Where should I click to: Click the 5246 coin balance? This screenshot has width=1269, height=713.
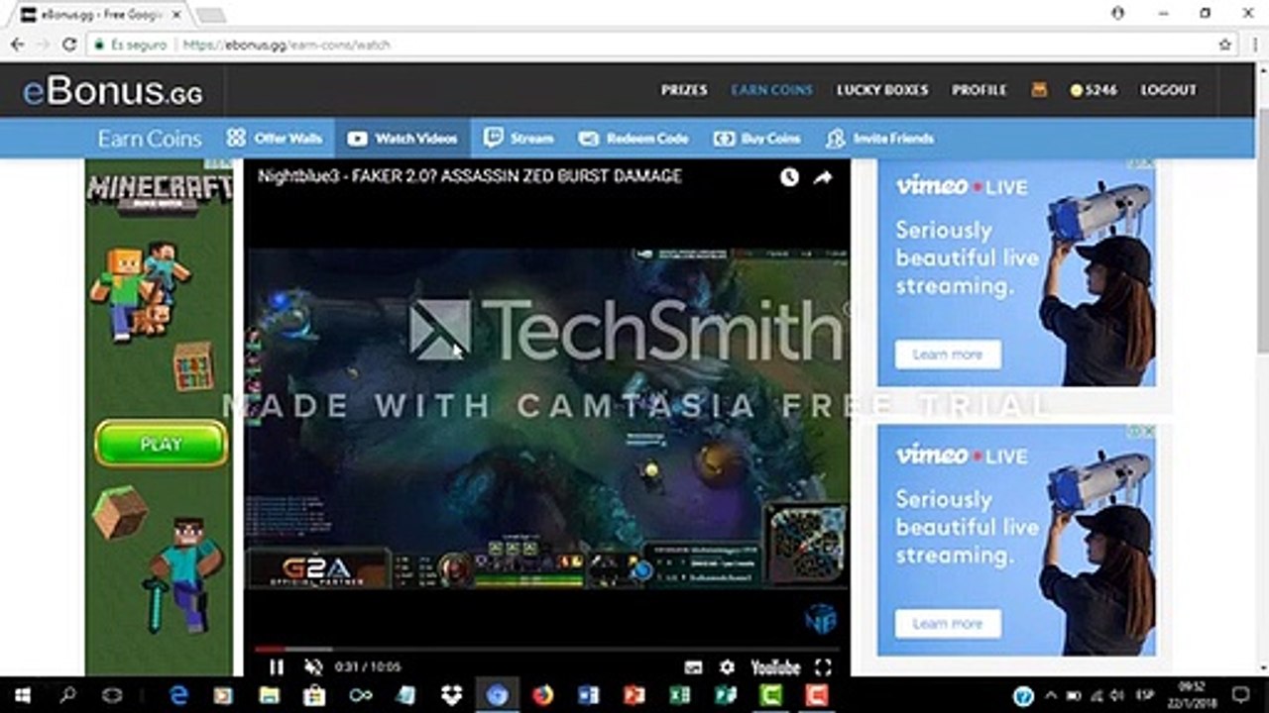click(1094, 89)
